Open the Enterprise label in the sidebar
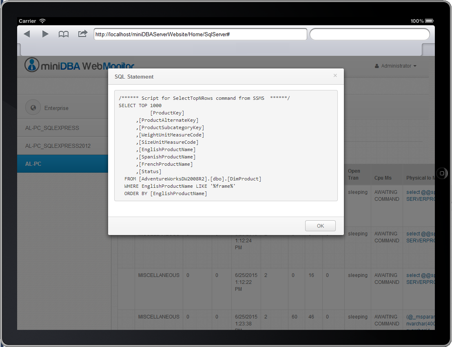Screen dimensions: 452x347 56,108
